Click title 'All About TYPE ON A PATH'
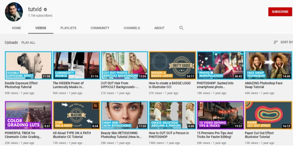This screenshot has width=293, height=146. point(72,135)
